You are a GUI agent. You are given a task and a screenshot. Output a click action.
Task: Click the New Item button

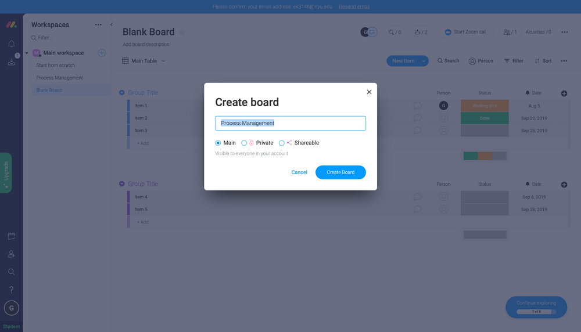pos(403,61)
